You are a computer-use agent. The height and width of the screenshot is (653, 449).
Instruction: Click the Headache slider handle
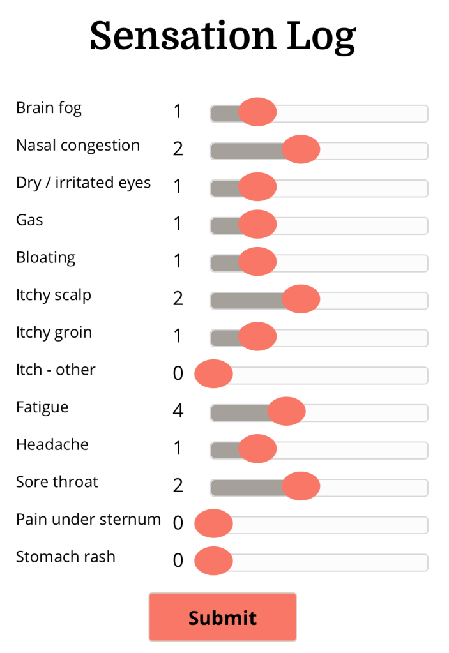coord(257,448)
